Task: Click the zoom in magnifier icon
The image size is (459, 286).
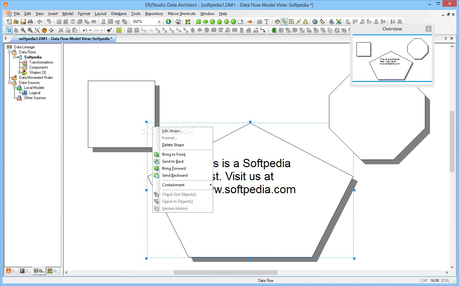Action: tap(23, 30)
